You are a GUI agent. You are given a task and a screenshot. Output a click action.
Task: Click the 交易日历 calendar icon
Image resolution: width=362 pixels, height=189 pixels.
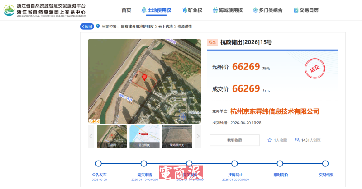point(296,10)
